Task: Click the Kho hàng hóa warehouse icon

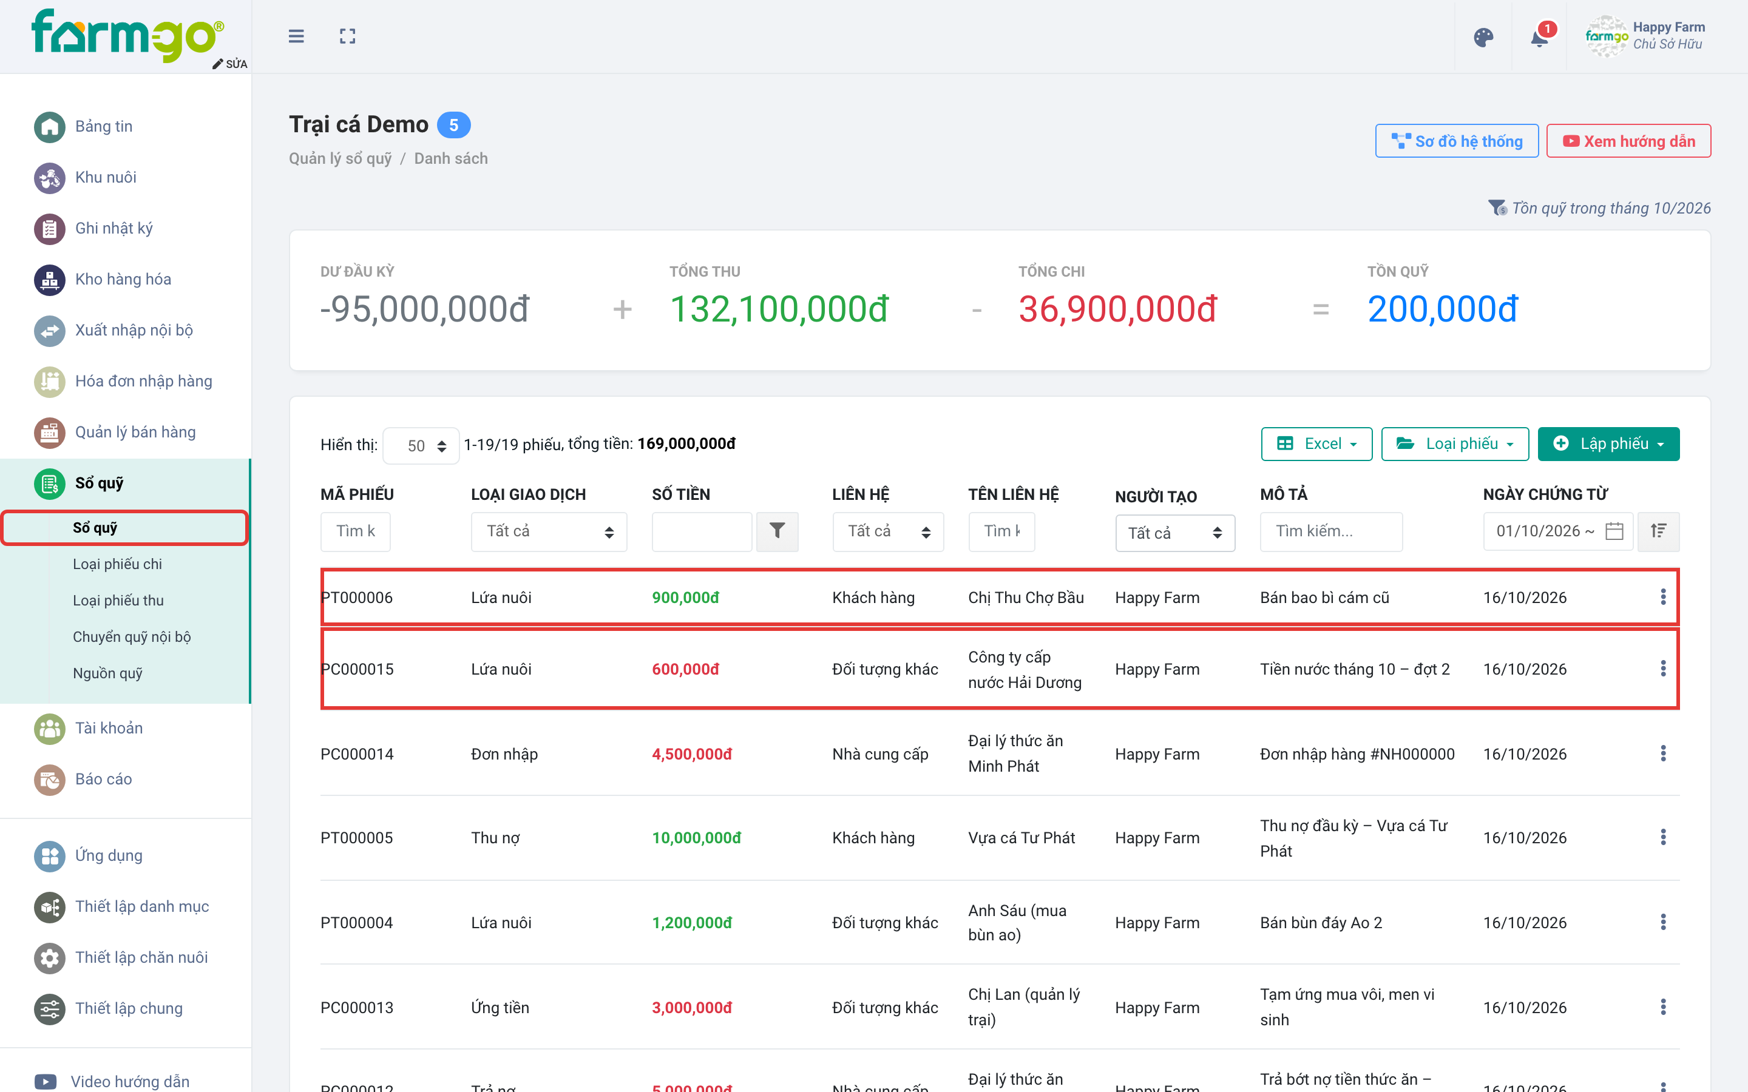Action: coord(49,280)
